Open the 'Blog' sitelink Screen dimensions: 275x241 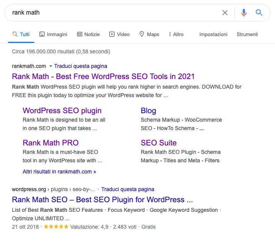coord(148,111)
